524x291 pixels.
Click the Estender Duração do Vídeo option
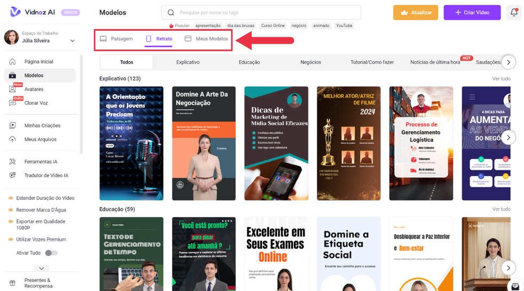41,198
